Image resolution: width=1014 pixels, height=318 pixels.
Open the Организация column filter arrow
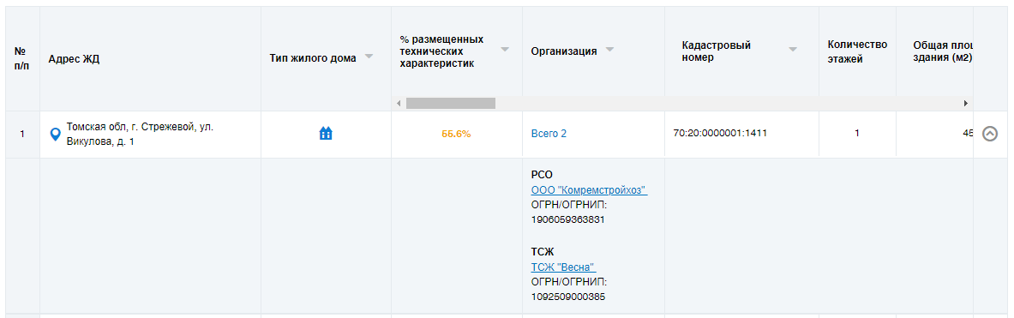click(609, 50)
